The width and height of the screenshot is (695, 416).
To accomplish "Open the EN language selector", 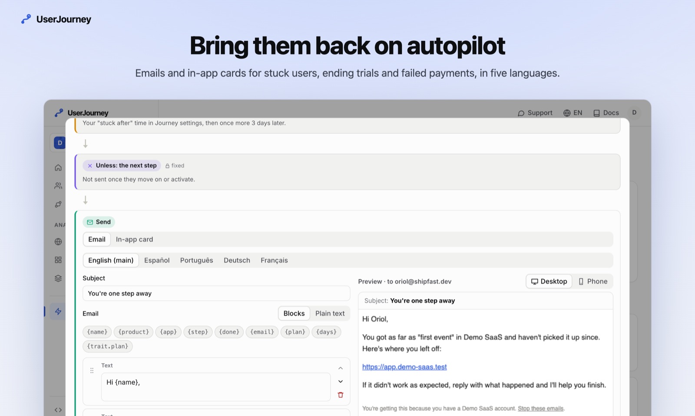I will 573,113.
